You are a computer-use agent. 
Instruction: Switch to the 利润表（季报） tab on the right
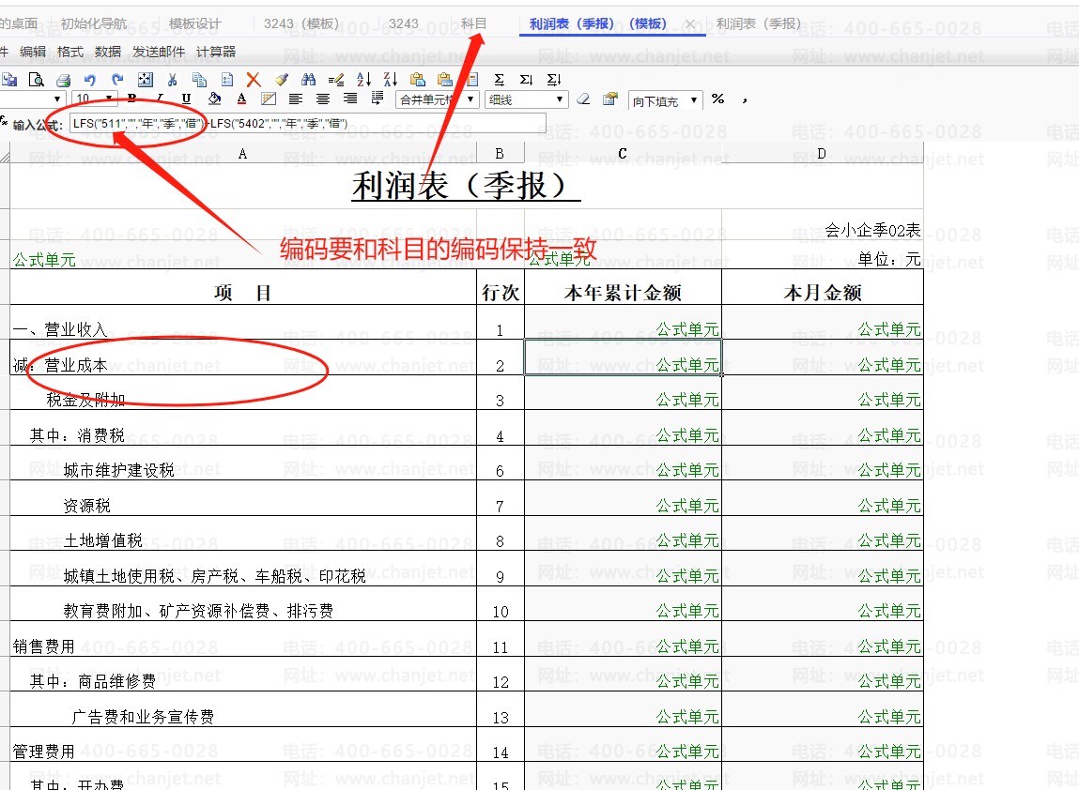point(759,23)
